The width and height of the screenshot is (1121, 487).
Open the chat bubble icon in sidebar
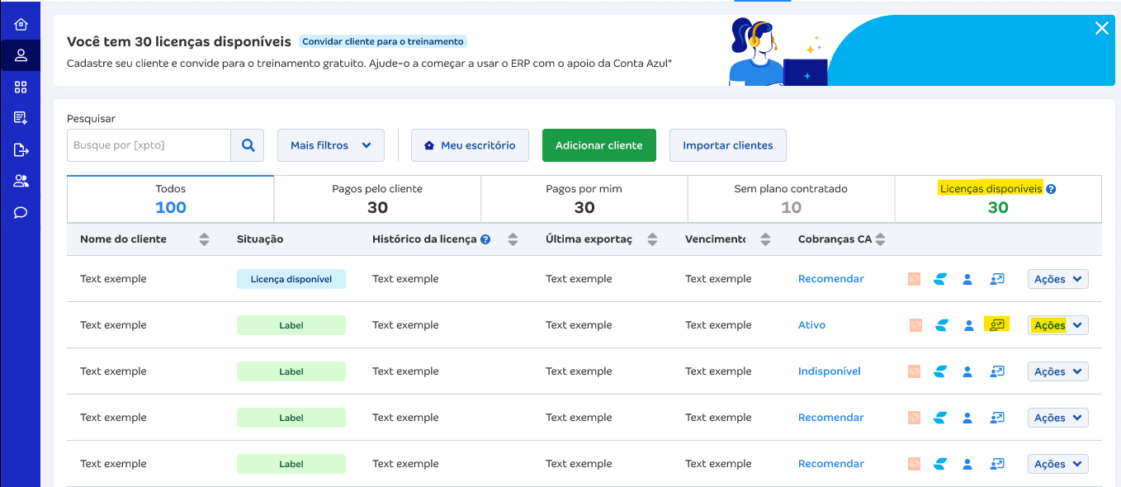pyautogui.click(x=19, y=212)
